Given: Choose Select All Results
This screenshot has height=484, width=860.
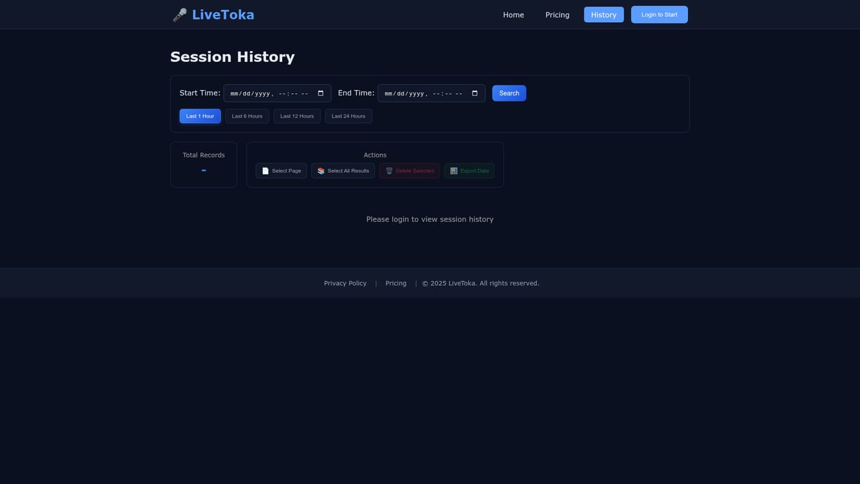Looking at the screenshot, I should click(x=343, y=171).
